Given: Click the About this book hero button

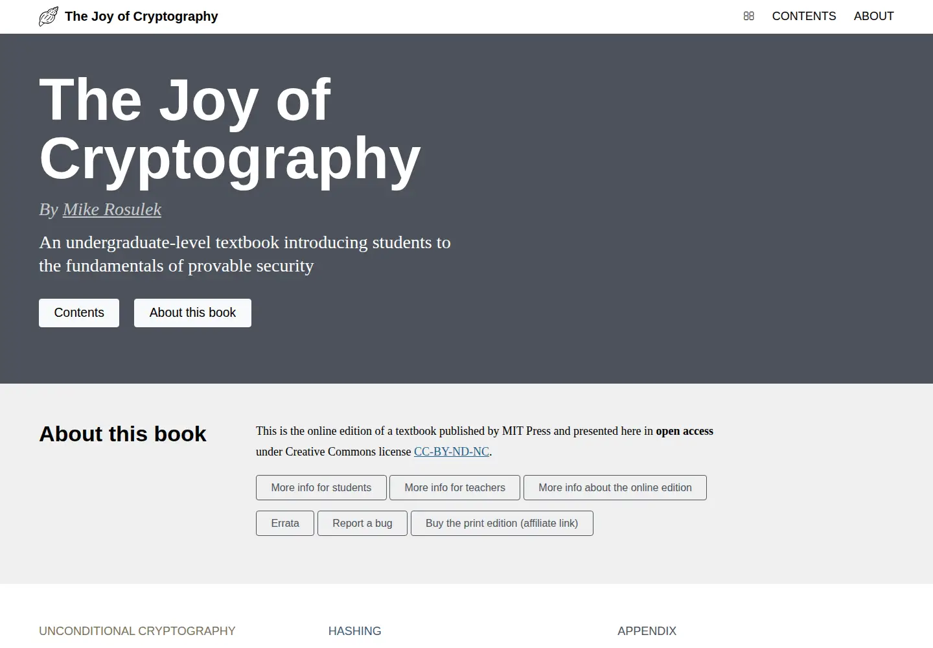Looking at the screenshot, I should 192,313.
